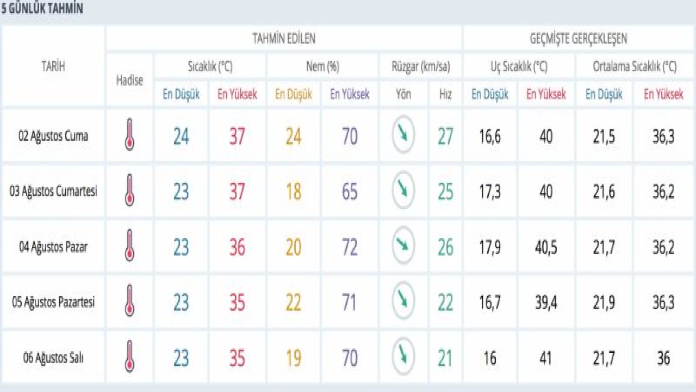This screenshot has height=392, width=696.
Task: Click wind direction arrow for 04 Ağustos Pazar
Action: pyautogui.click(x=403, y=246)
